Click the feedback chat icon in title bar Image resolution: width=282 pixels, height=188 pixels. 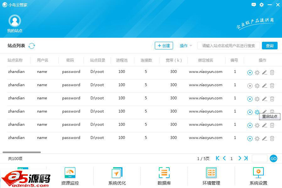click(254, 5)
